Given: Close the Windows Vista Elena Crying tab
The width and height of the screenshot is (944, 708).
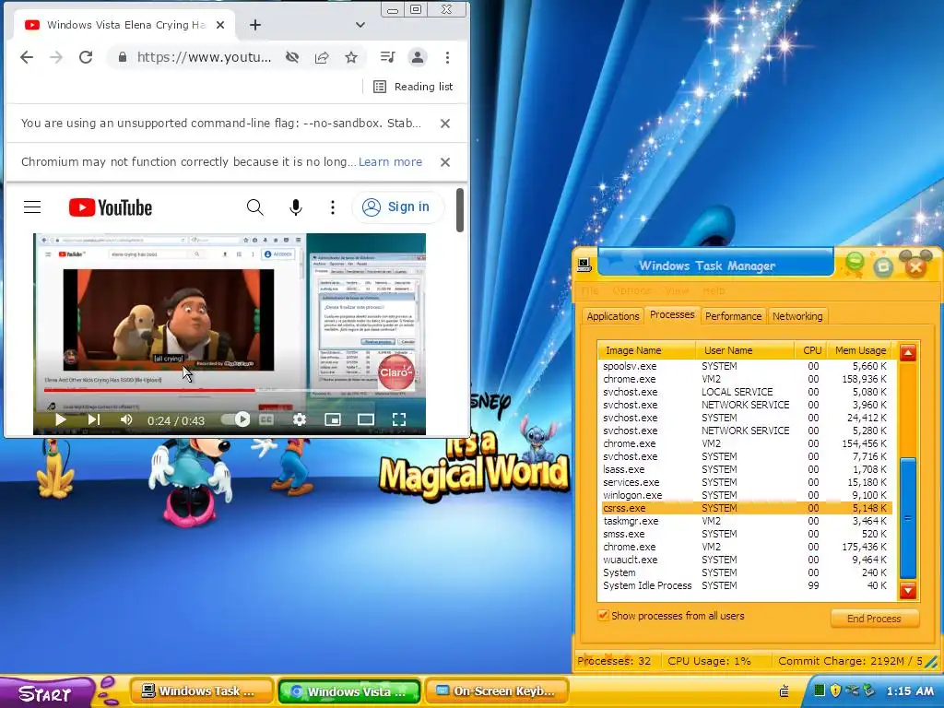Looking at the screenshot, I should 220,25.
